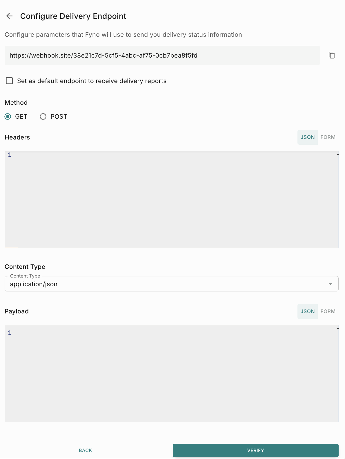Switch Headers editor to FORM tab
345x459 pixels.
[x=328, y=137]
